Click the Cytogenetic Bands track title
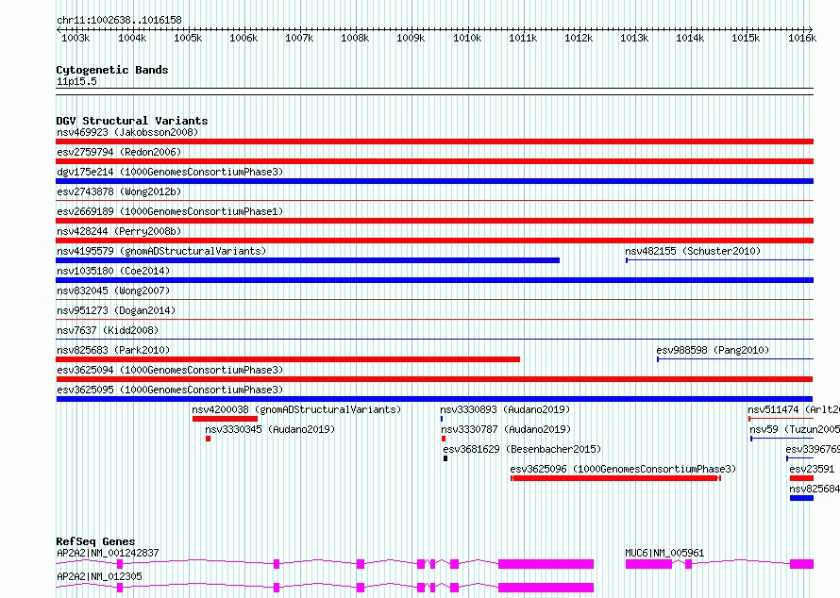This screenshot has width=840, height=598. pyautogui.click(x=112, y=70)
